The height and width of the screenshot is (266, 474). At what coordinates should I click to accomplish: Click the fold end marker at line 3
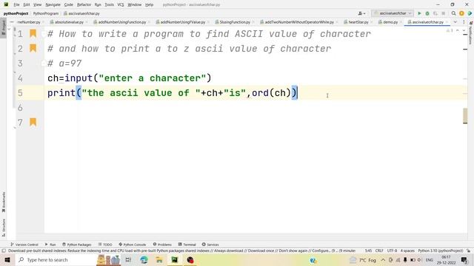[43, 64]
